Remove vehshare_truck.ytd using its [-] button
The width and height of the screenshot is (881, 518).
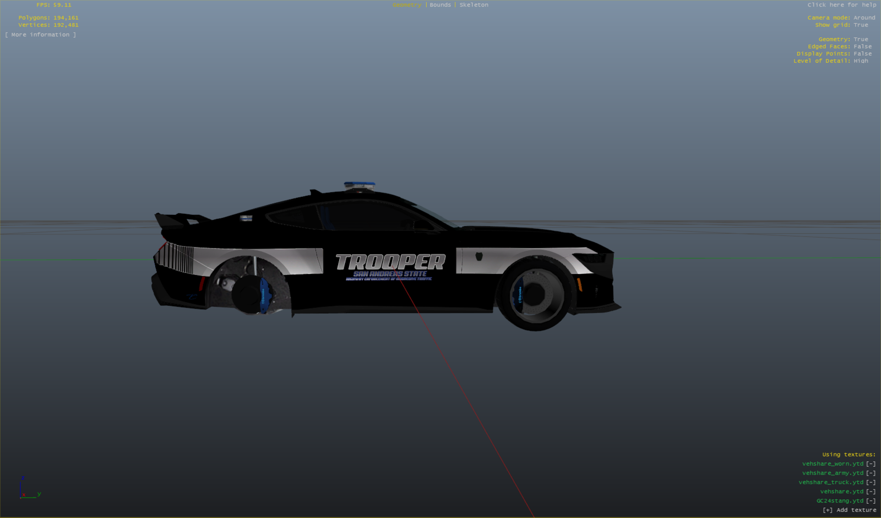(871, 483)
